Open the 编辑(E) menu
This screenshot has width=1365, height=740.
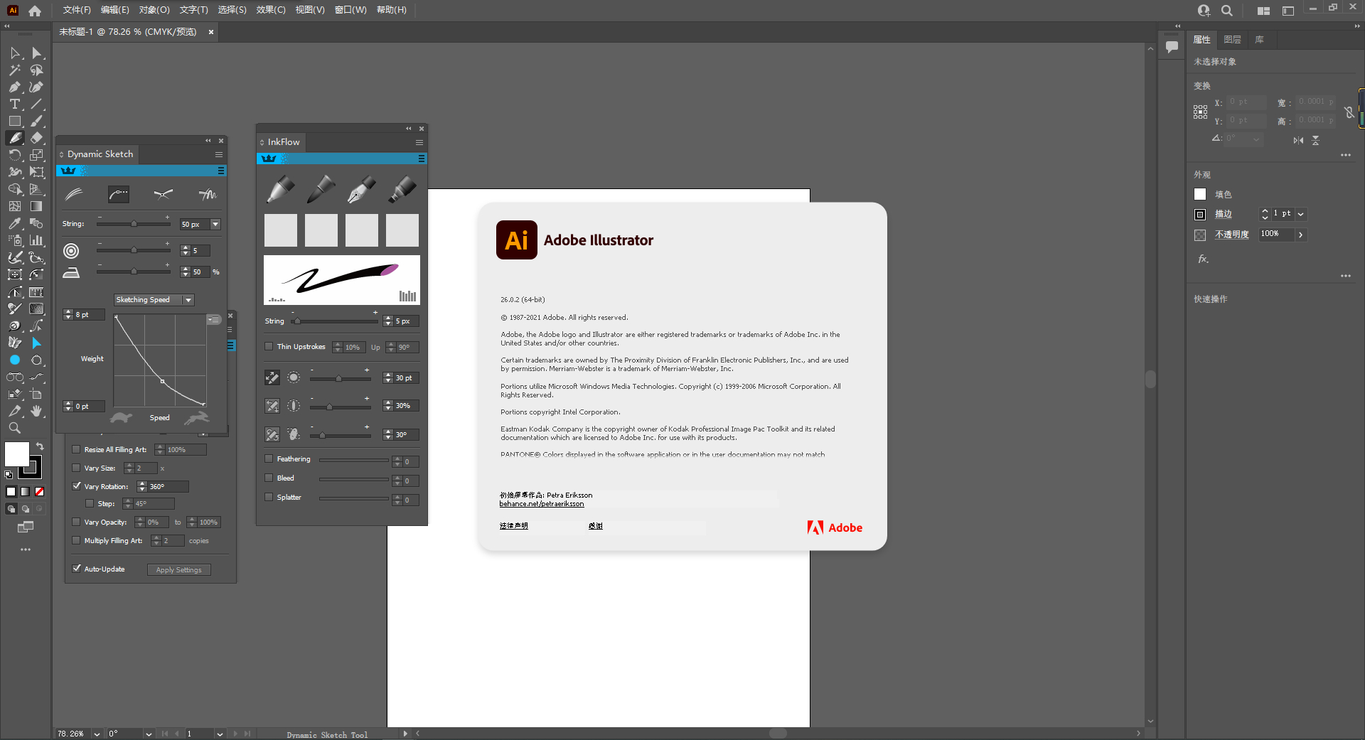[x=115, y=10]
